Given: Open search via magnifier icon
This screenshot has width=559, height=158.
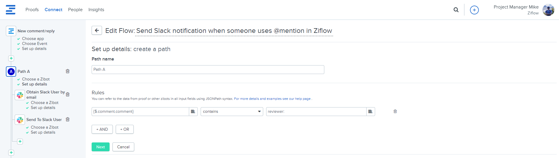Looking at the screenshot, I should point(456,10).
